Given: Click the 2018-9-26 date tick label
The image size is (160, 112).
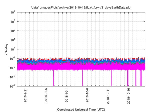Looking at the screenshot, I should [46, 95].
